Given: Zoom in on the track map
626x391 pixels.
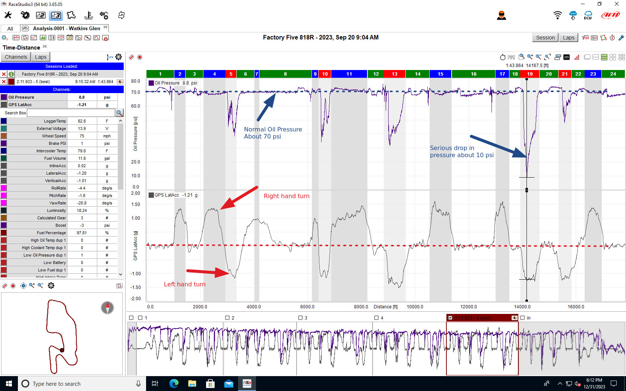Looking at the screenshot, I should click(x=32, y=286).
